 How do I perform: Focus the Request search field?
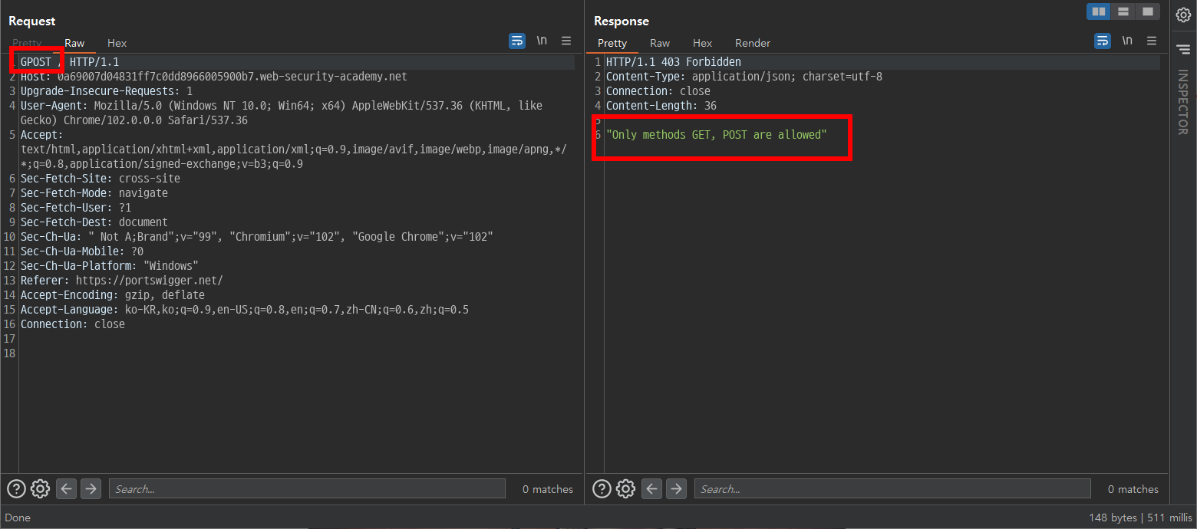coord(307,488)
